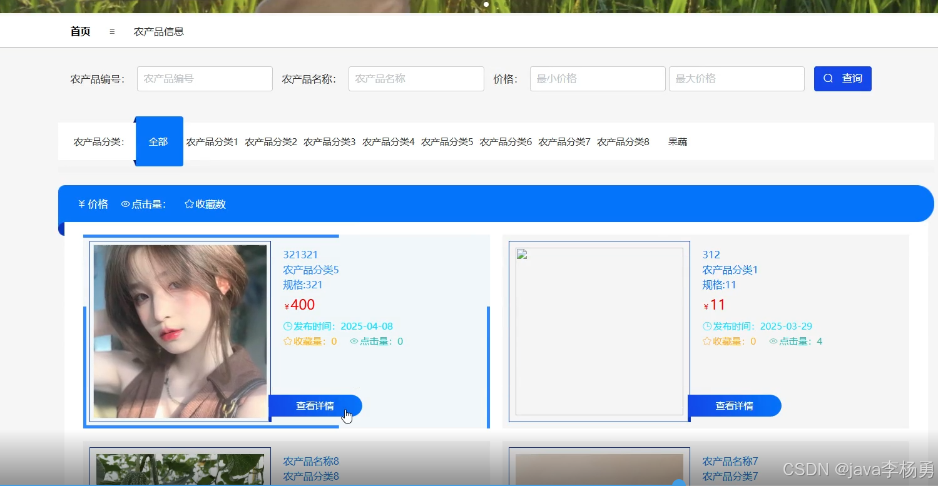938x486 pixels.
Task: Click product title 312
Action: pos(711,255)
